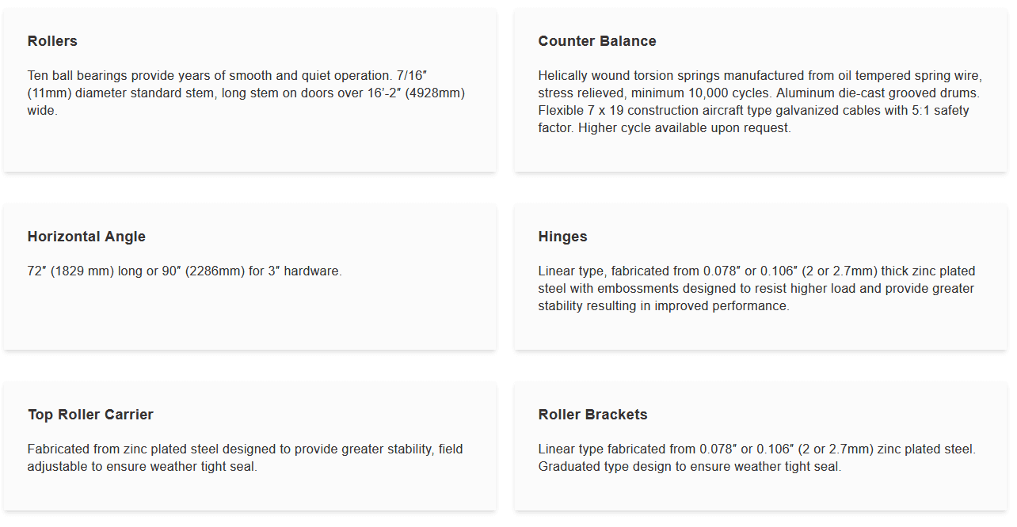Image resolution: width=1017 pixels, height=527 pixels.
Task: Select the Hinges card heading
Action: (562, 237)
